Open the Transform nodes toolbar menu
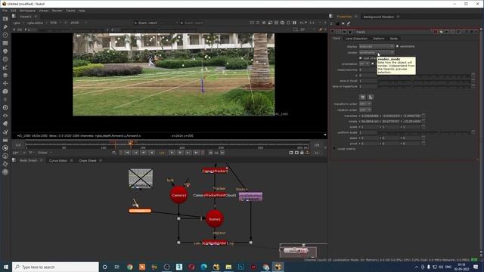 pyautogui.click(x=5, y=83)
